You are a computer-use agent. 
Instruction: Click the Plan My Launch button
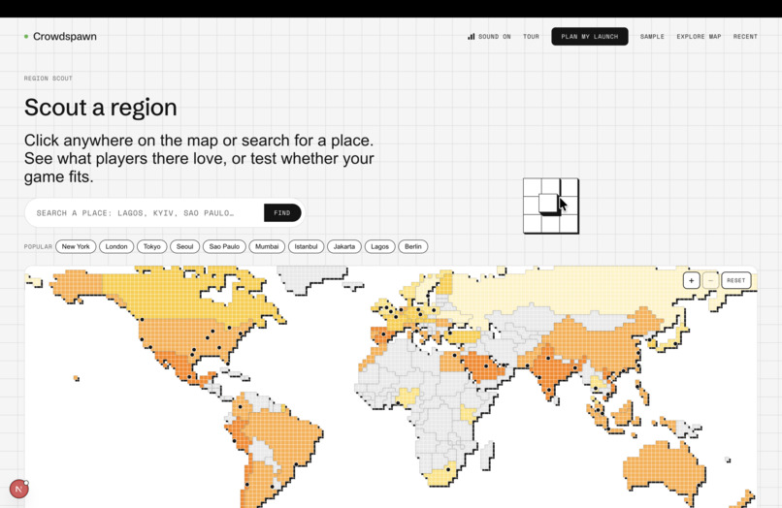[x=590, y=37]
